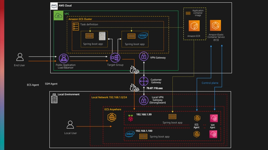Click the AWS logo in cloud header
This screenshot has height=150, width=268.
pyautogui.click(x=54, y=6)
